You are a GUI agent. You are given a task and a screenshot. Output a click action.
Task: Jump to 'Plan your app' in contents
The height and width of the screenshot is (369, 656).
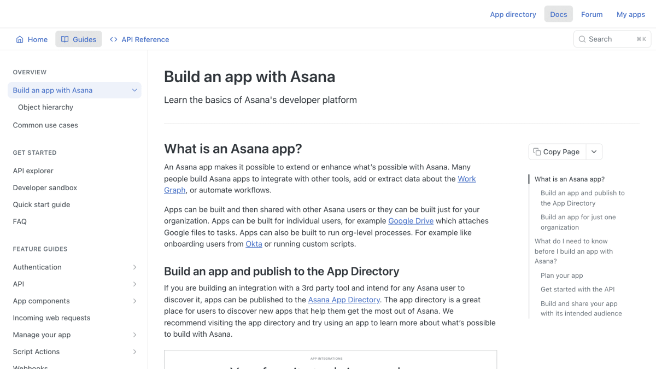(x=562, y=276)
